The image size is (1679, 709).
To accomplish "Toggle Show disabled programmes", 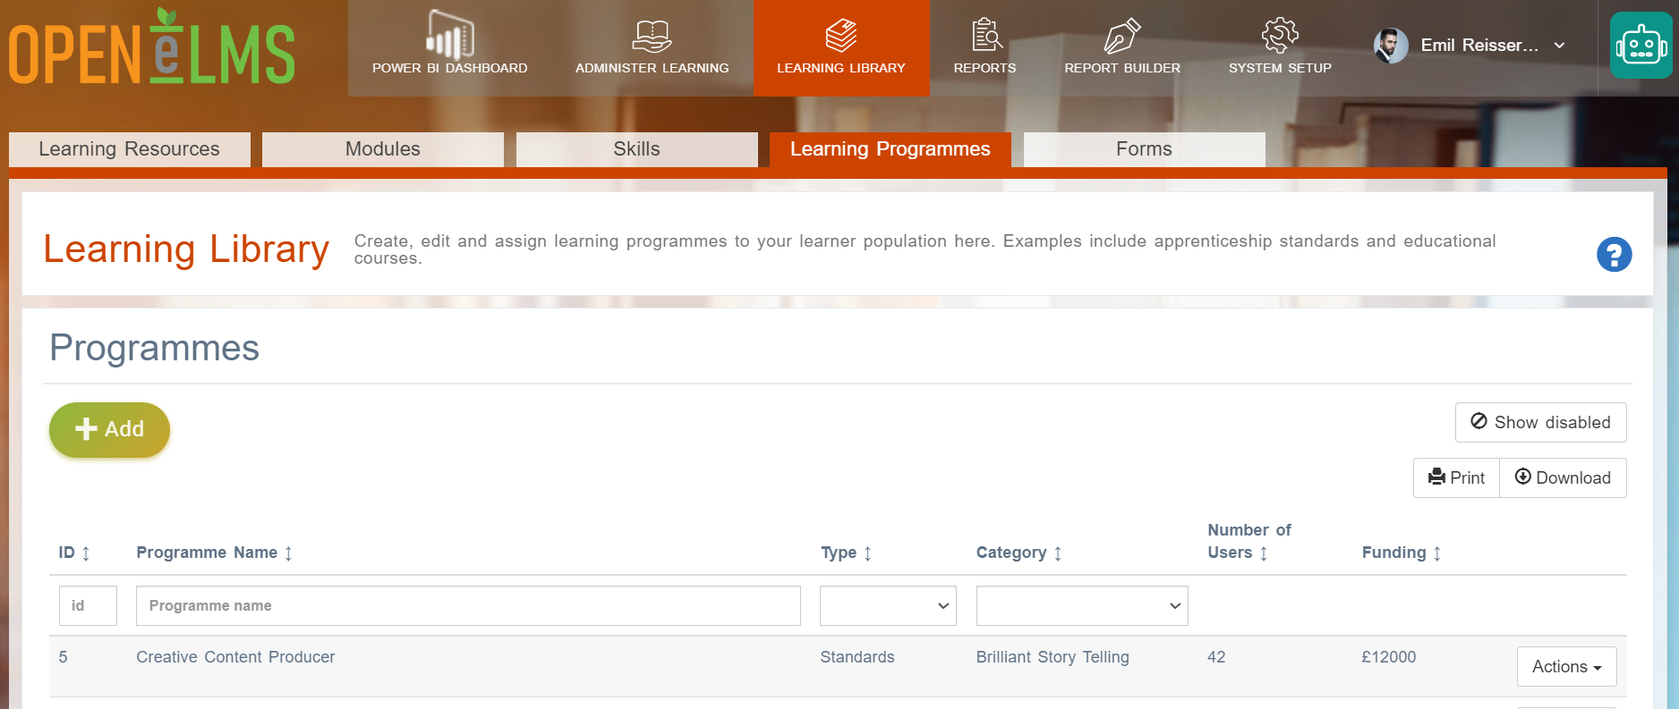I will (1540, 422).
